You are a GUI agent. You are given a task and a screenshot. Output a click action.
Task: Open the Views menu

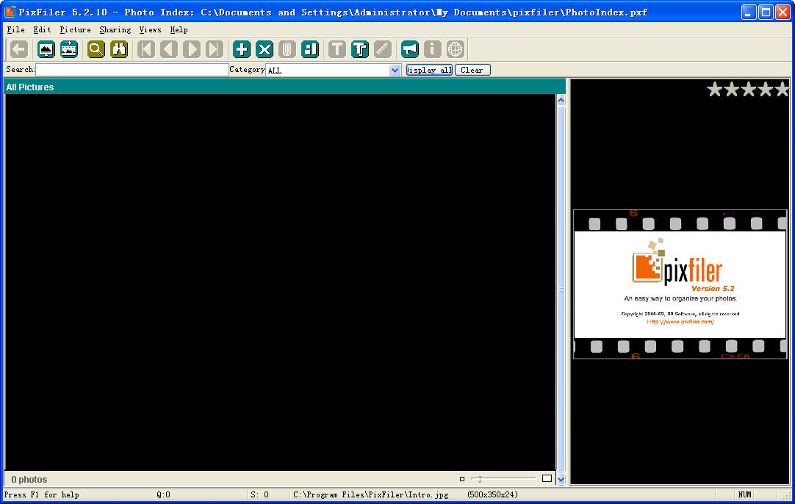pyautogui.click(x=150, y=30)
